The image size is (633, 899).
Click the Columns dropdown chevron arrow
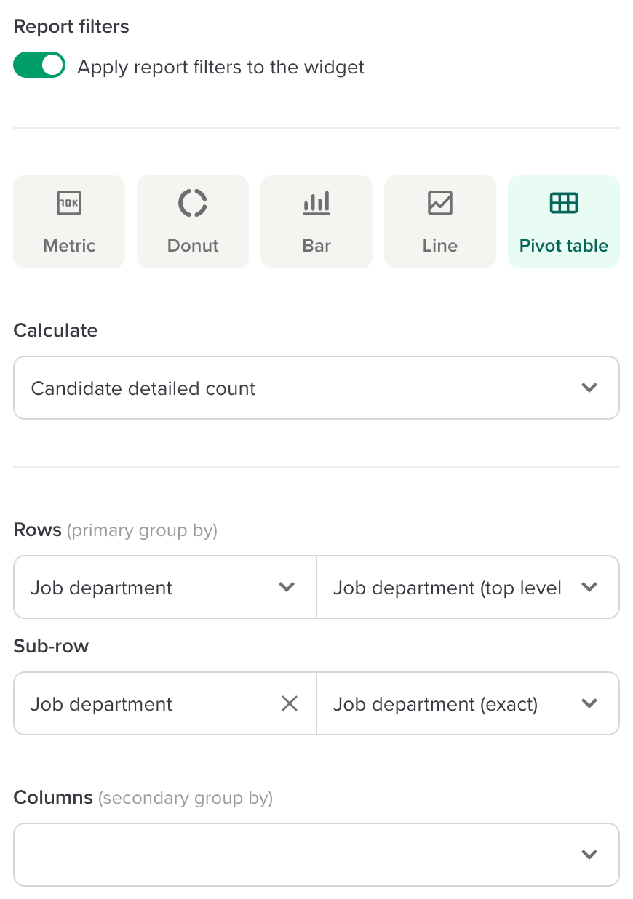(x=589, y=855)
